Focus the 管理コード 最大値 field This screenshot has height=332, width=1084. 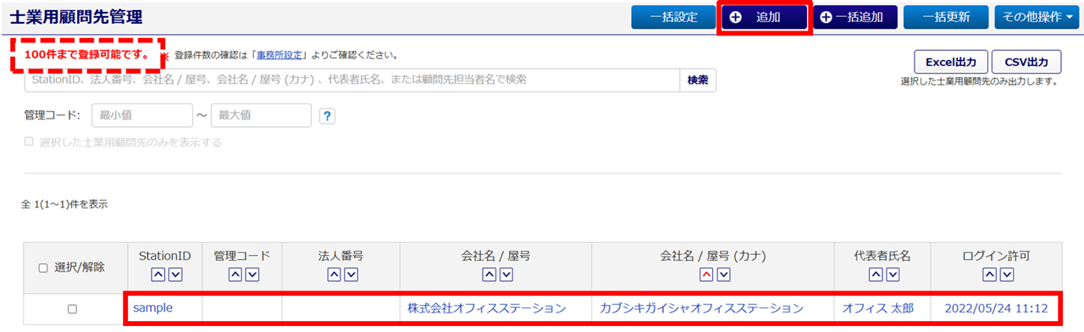(x=261, y=115)
